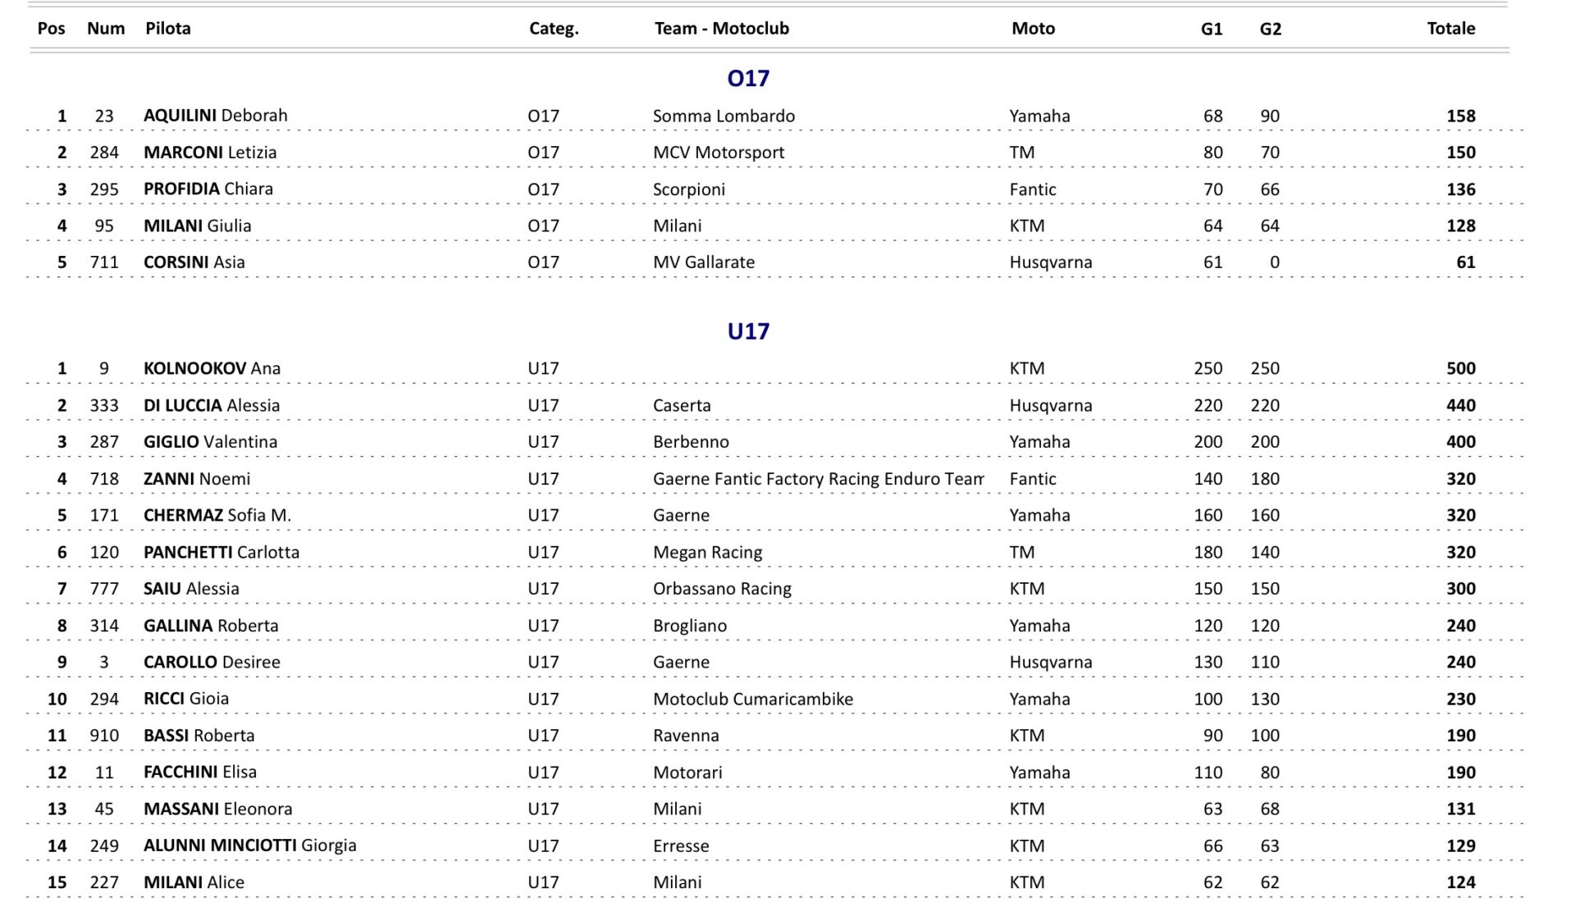Click the U17 section heading
The height and width of the screenshot is (916, 1575).
click(748, 331)
